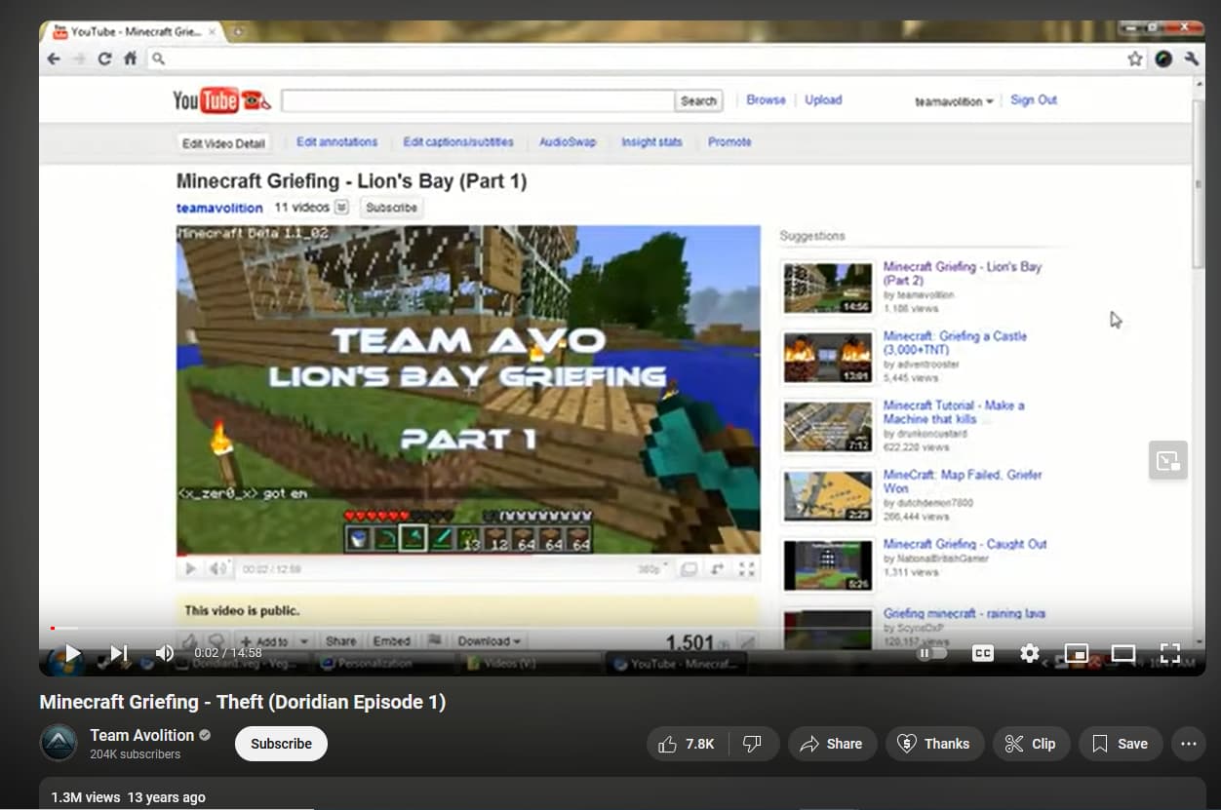Open 'Griefing minecraft - raining lava' suggestion
This screenshot has height=810, width=1221.
point(964,613)
